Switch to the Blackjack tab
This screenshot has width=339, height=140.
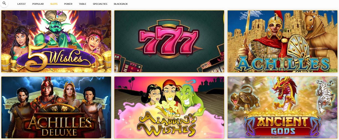(x=121, y=4)
